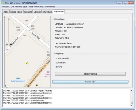Viewport: 136px width, 110px height.
Task: Click the Longitude value -73.58368181666667
Action: click(x=75, y=24)
